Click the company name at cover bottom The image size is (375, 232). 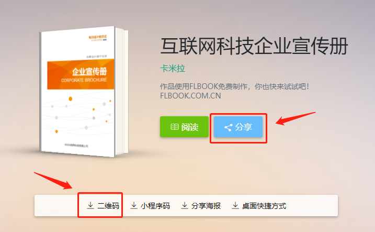76,146
